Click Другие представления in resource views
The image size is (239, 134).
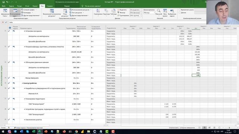79,16
